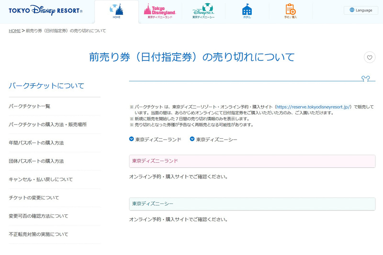Open 年間パスポートの購入方法 sidebar item

coord(55,143)
